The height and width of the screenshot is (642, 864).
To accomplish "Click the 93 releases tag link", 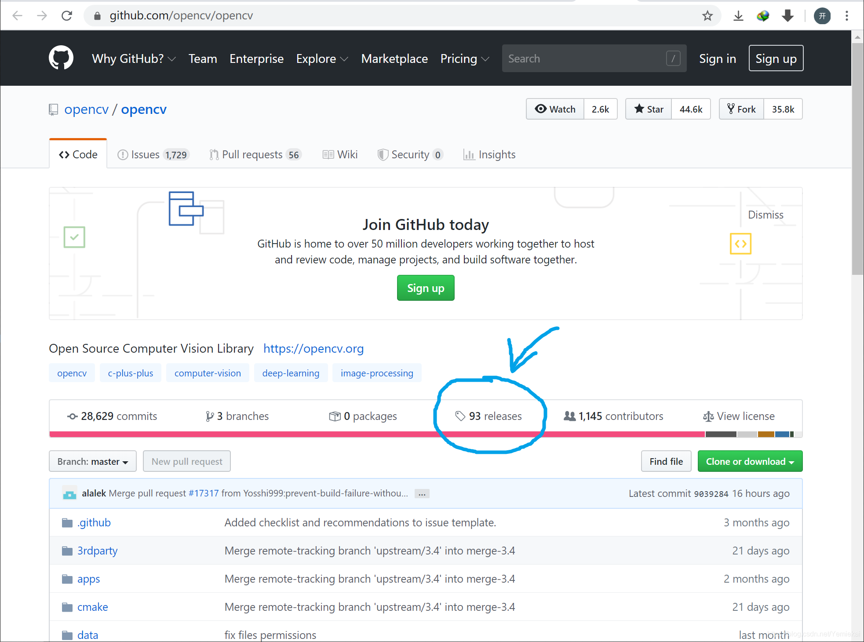I will (488, 416).
